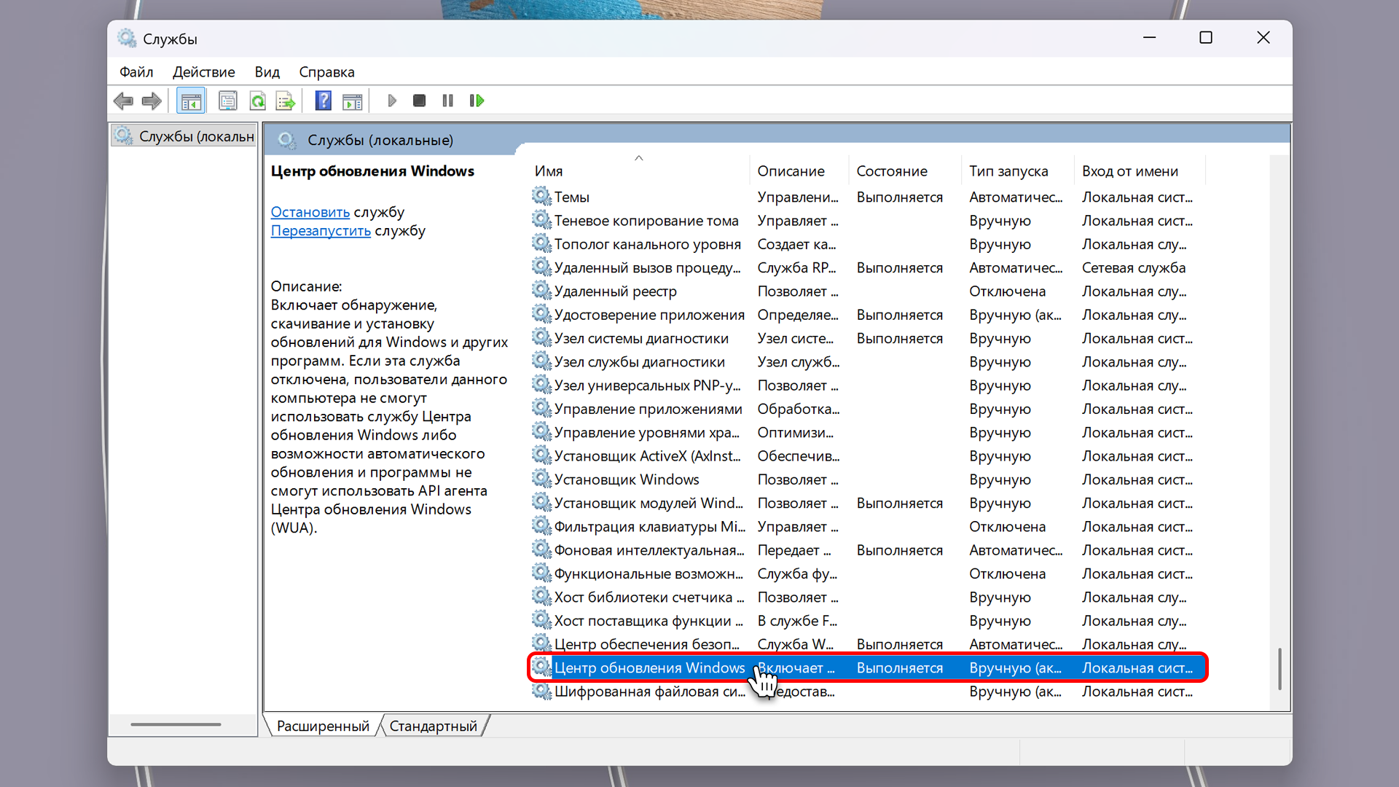Switch to the Стандартный tab

tap(433, 726)
